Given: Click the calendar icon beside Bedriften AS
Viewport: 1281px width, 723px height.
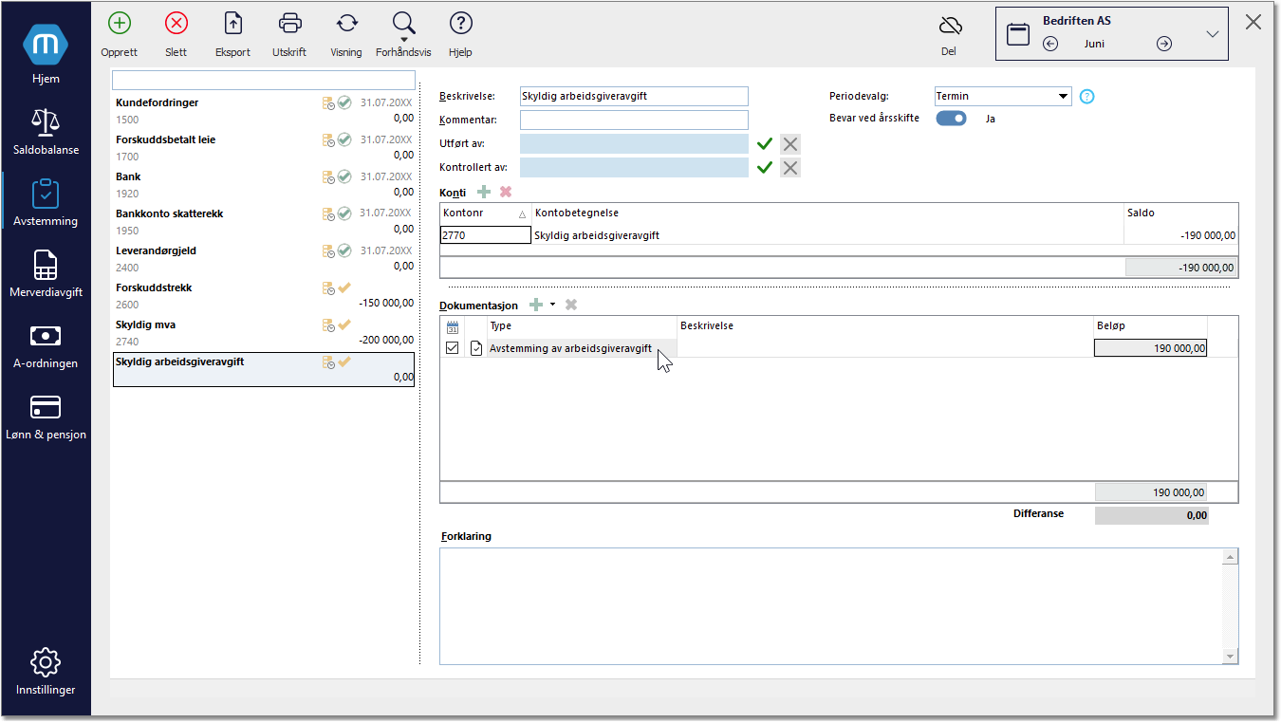Looking at the screenshot, I should [1018, 34].
